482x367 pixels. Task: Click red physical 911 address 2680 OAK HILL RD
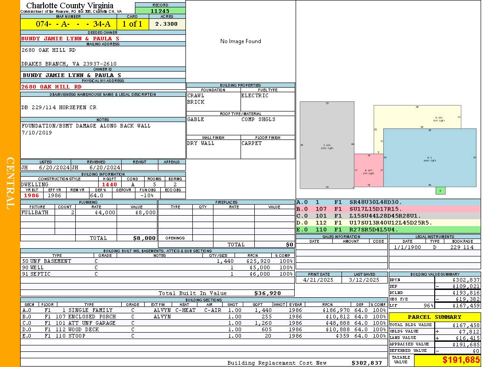click(51, 87)
